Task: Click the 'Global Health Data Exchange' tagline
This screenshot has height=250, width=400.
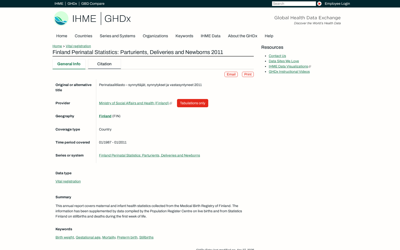Action: click(x=307, y=18)
